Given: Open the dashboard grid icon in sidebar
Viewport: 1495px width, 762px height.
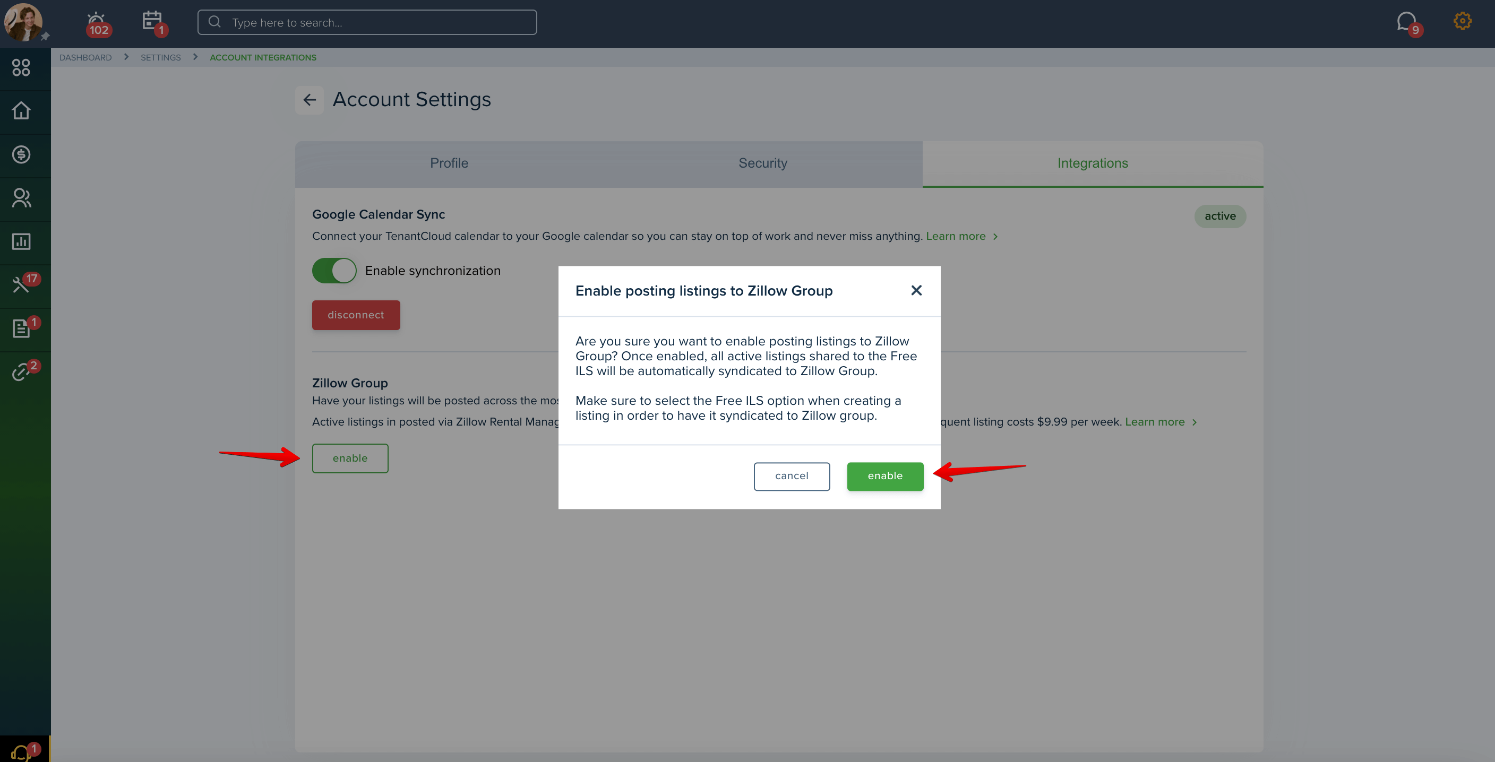Looking at the screenshot, I should click(x=21, y=68).
